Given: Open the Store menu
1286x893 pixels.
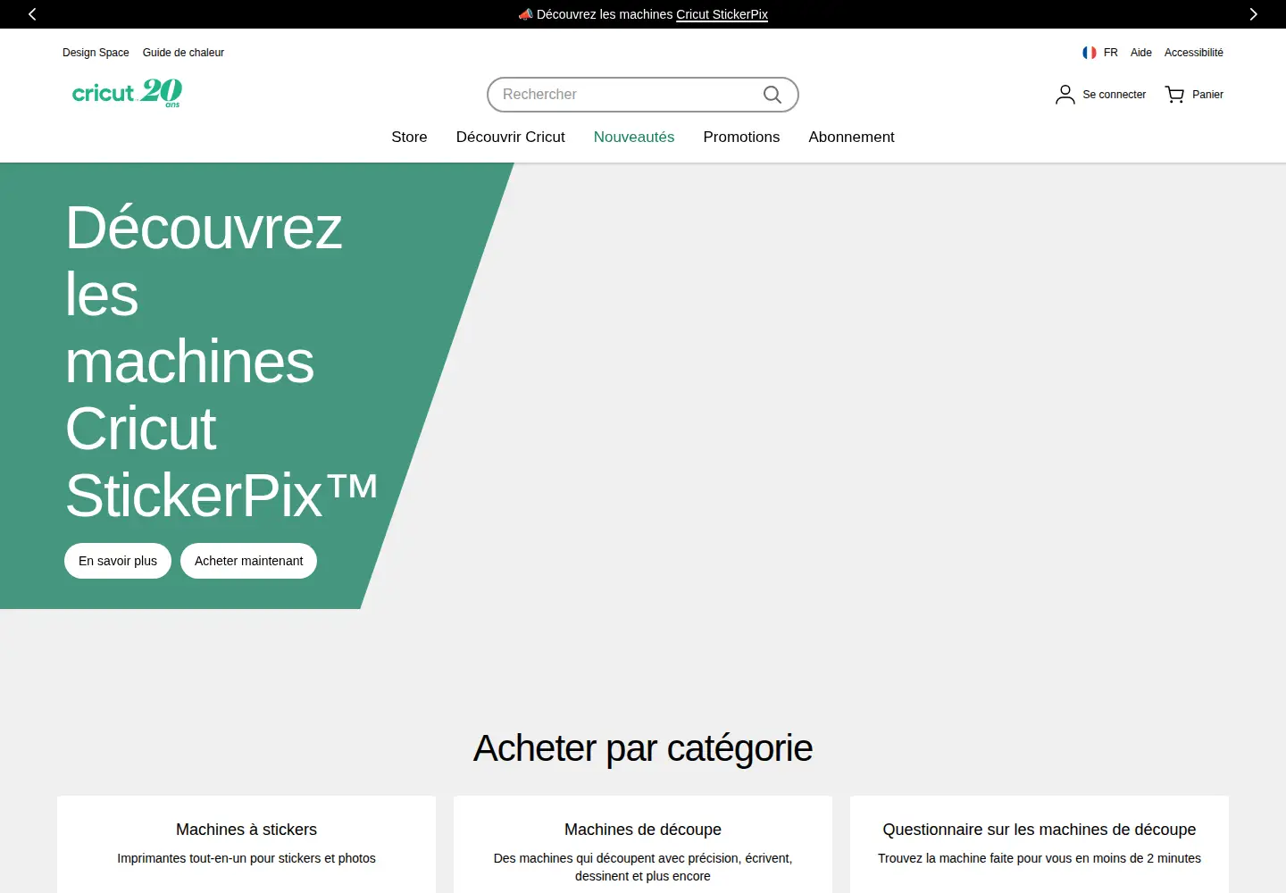Looking at the screenshot, I should click(409, 137).
